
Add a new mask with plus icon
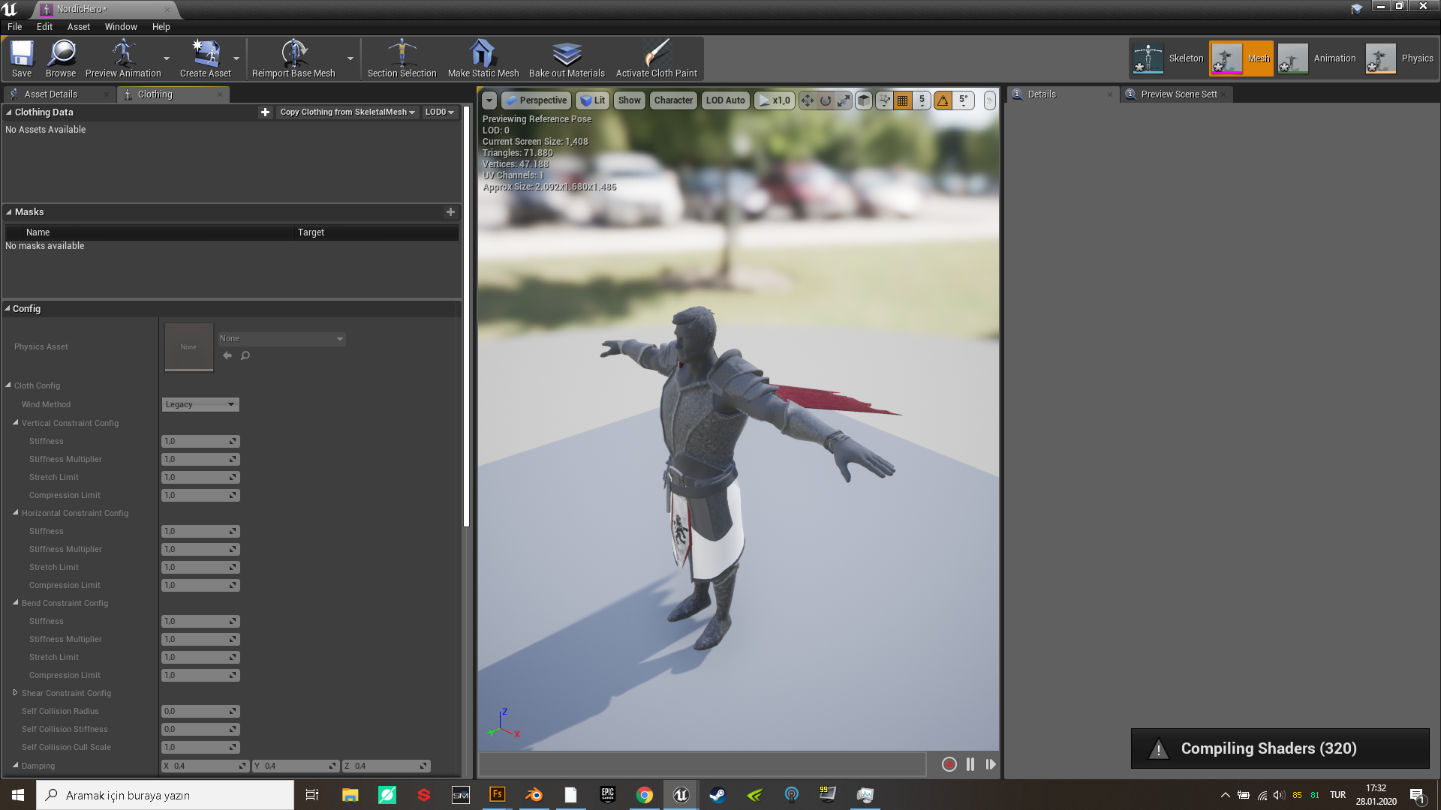[450, 212]
